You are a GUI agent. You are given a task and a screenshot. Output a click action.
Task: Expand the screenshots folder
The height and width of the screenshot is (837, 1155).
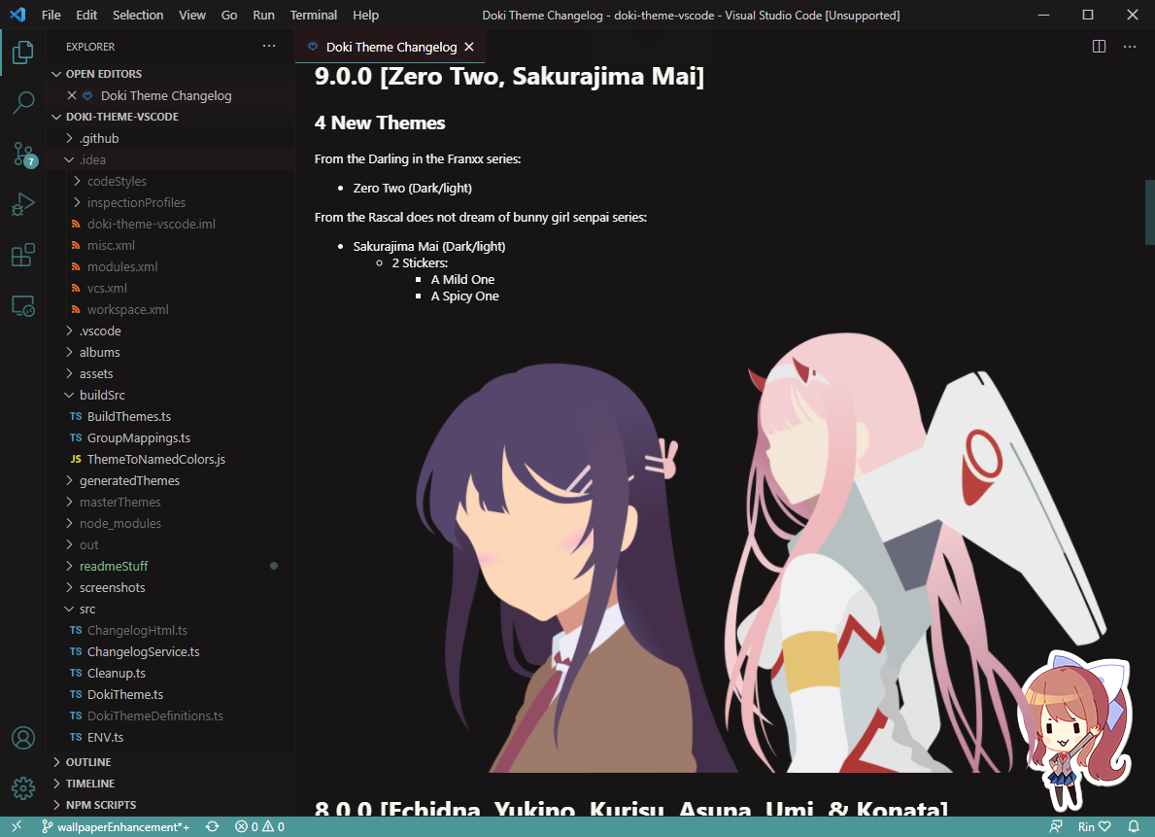pos(170,587)
